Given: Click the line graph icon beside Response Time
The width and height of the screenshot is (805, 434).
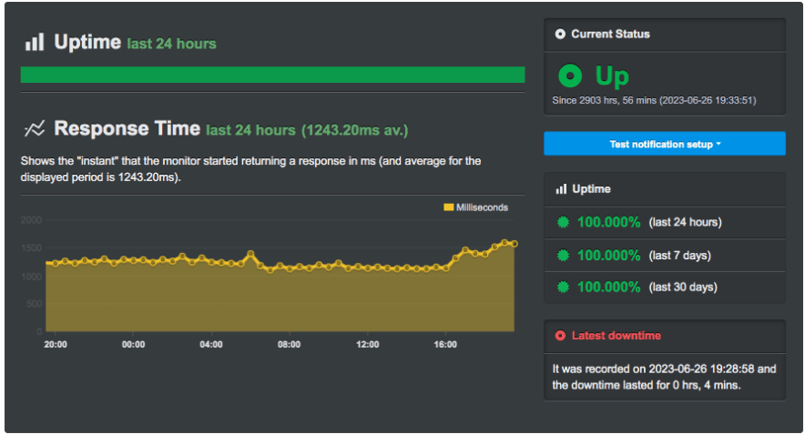Looking at the screenshot, I should click(35, 128).
